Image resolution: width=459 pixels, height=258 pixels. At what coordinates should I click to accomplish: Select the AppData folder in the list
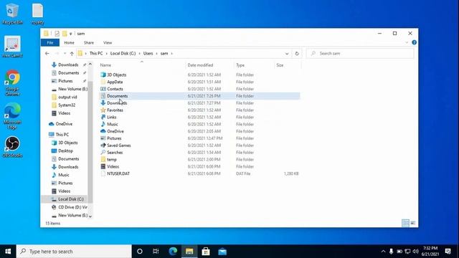point(115,82)
